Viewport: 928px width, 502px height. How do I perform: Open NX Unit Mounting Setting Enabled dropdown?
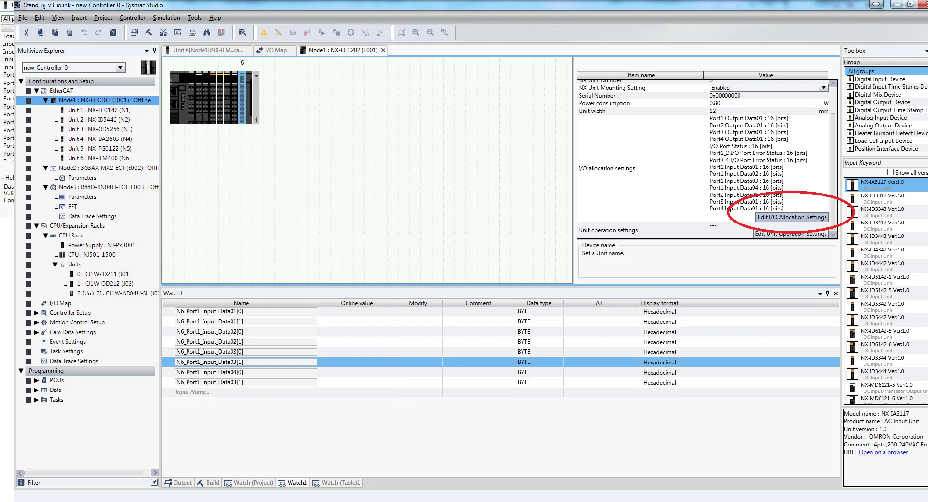[x=823, y=88]
